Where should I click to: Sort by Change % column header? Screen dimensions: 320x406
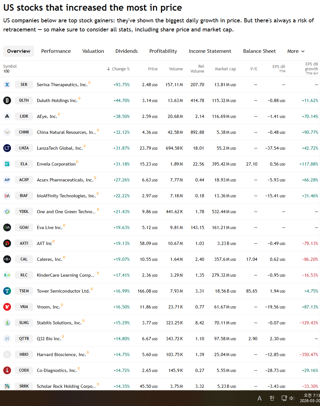click(118, 69)
